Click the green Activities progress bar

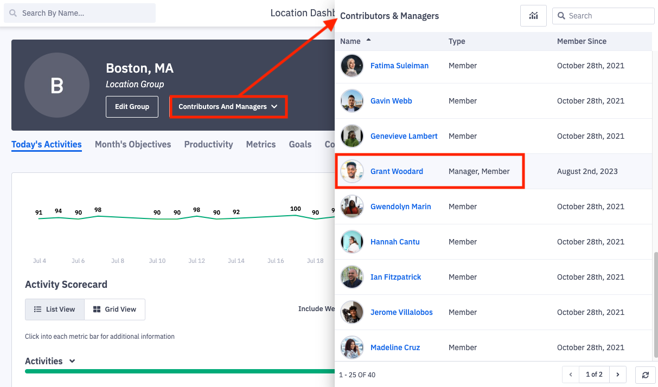(x=180, y=371)
